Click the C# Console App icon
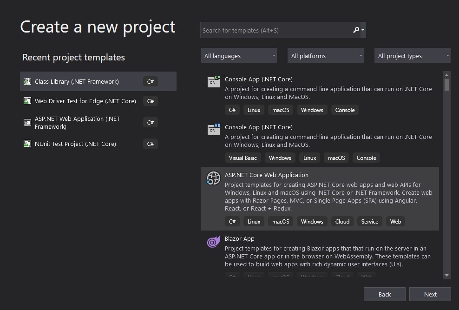 pyautogui.click(x=214, y=82)
